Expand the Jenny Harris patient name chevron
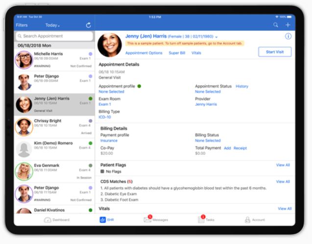This screenshot has height=244, width=312. (216, 37)
